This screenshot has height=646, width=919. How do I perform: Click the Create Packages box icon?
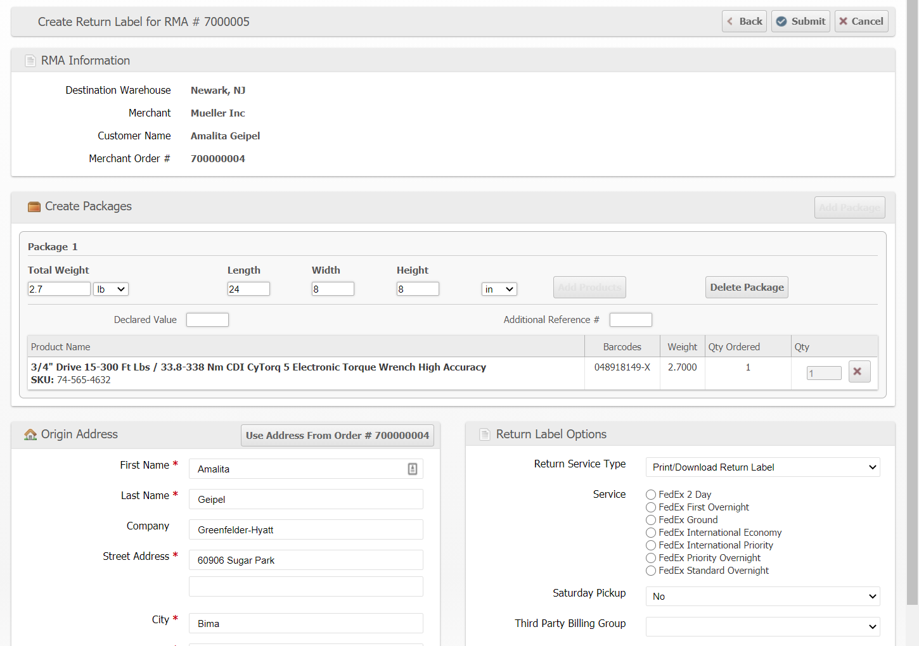(34, 207)
